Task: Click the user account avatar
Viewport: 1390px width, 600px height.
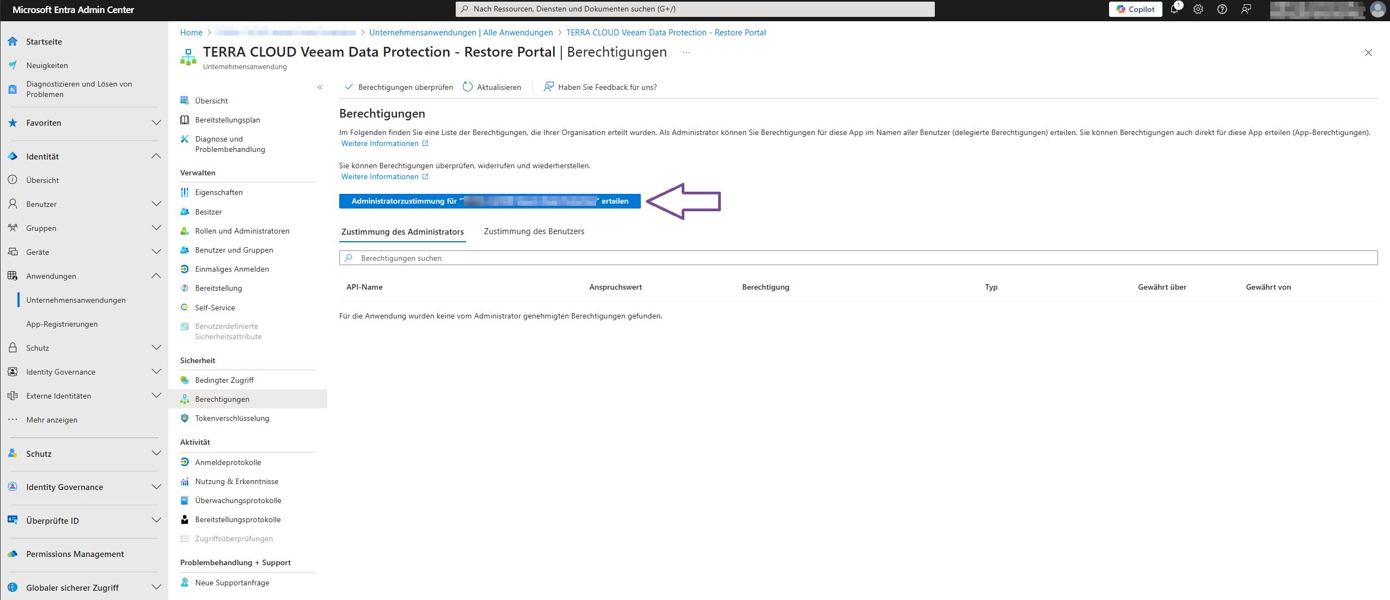Action: pyautogui.click(x=1377, y=9)
